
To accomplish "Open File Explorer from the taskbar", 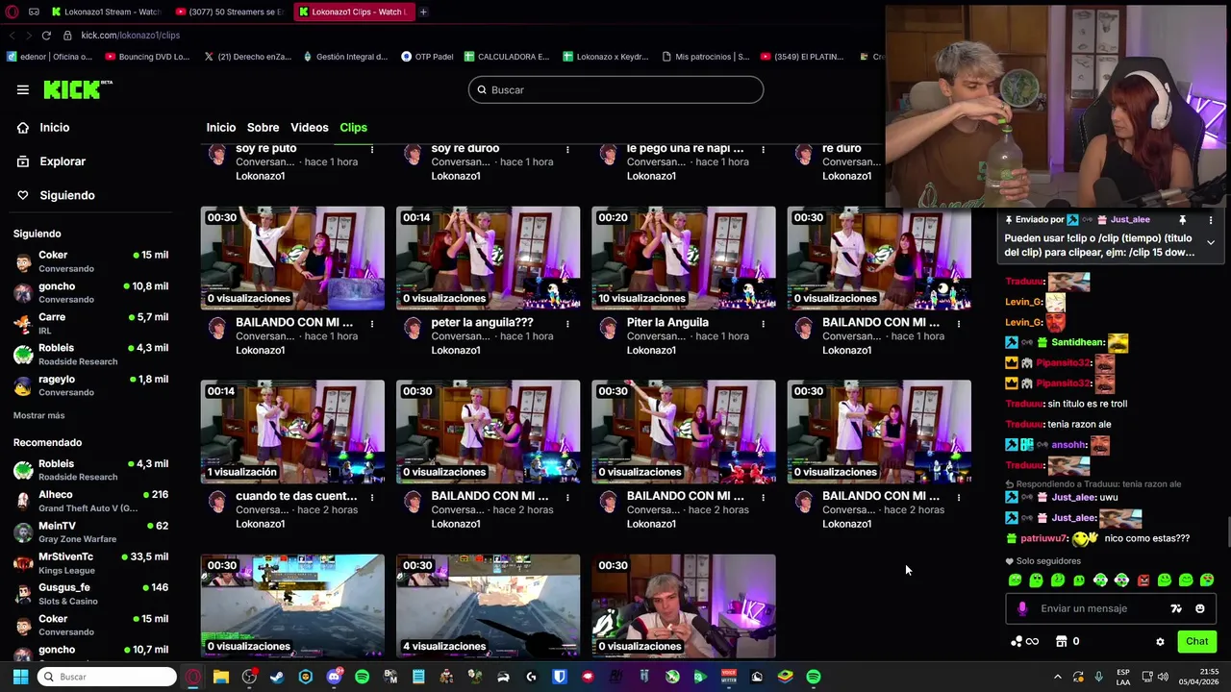I will 220,677.
